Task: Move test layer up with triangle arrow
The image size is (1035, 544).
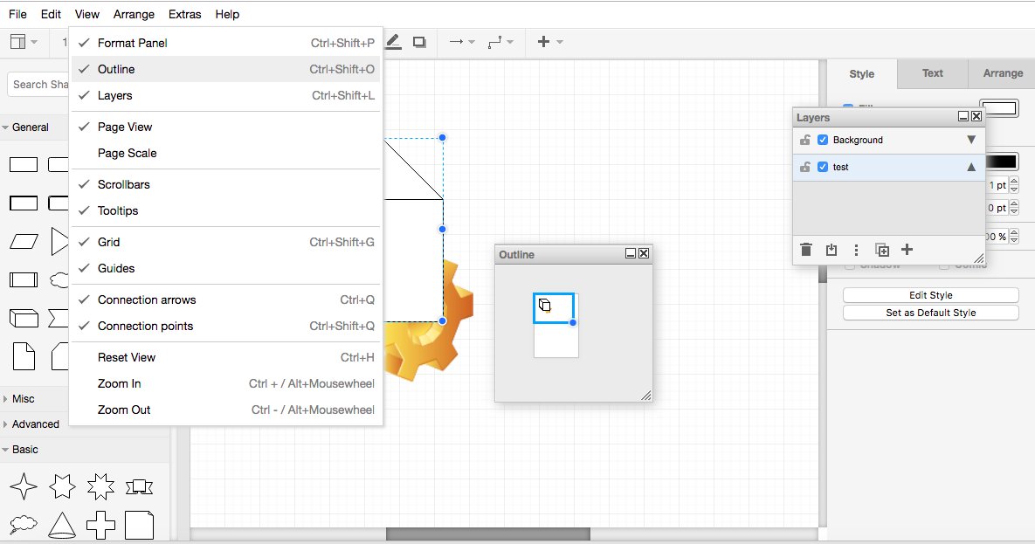Action: click(971, 167)
